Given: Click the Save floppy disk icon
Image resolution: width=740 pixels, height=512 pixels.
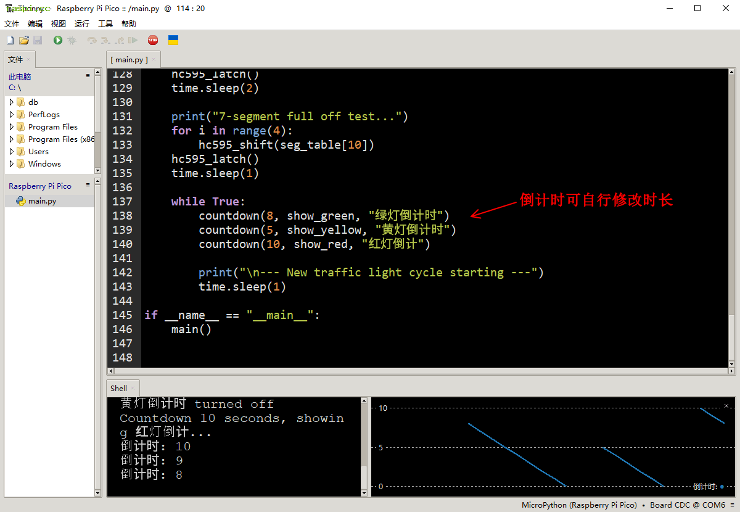Looking at the screenshot, I should click(x=38, y=40).
